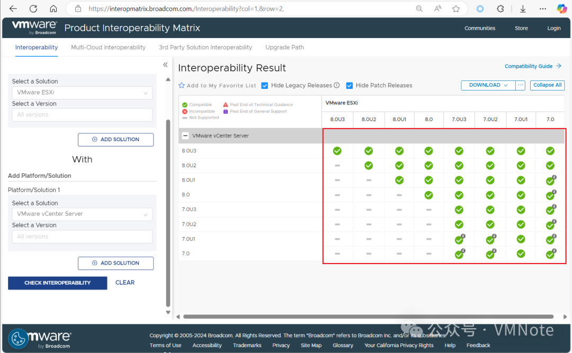Uncheck Hide Patch Releases checkbox
Image resolution: width=572 pixels, height=353 pixels.
350,85
